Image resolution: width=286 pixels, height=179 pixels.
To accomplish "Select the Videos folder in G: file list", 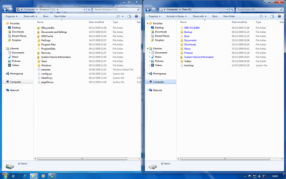I will point(188,61).
